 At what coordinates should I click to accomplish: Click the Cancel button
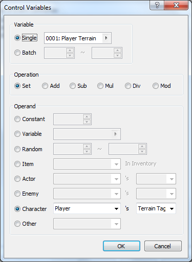pyautogui.click(x=163, y=246)
